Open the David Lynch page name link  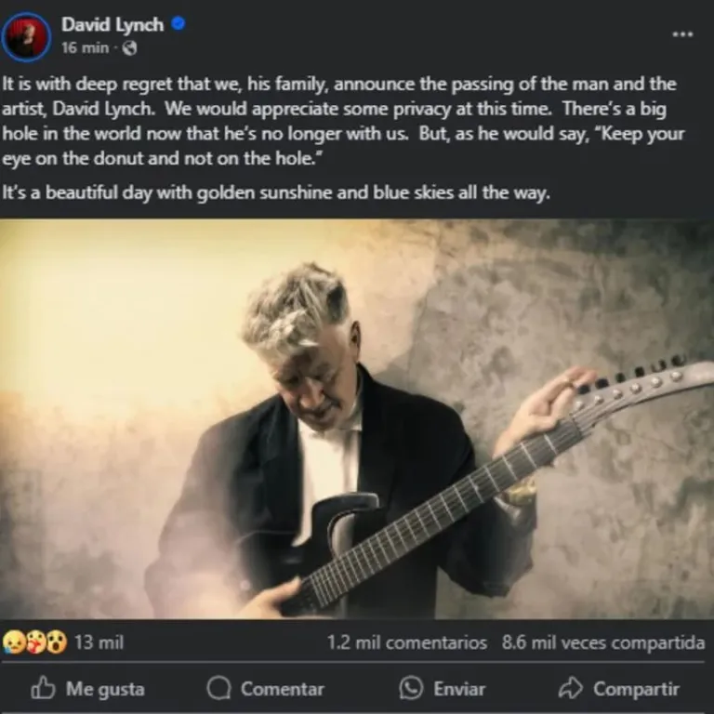pos(112,24)
